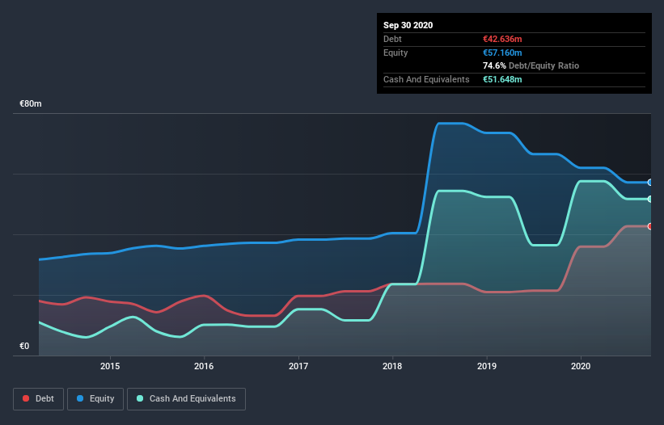Click the €80m y-axis label
Screen dimensions: 664x425
(x=31, y=103)
